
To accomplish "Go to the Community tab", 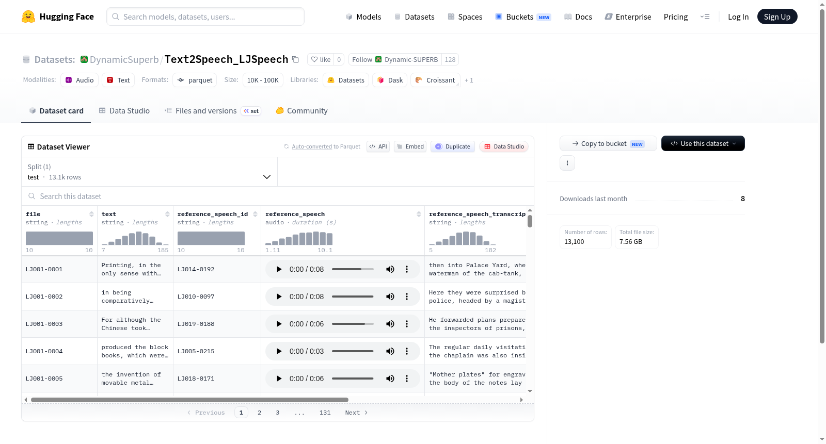I will click(302, 111).
